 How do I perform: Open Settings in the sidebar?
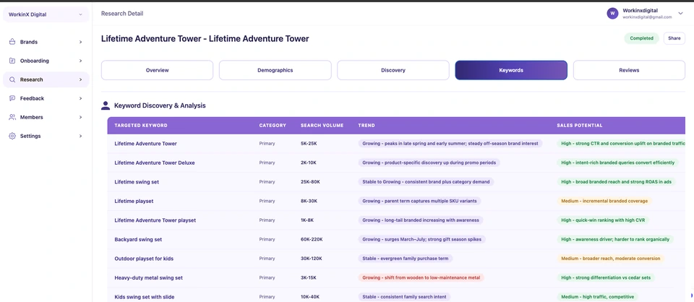coord(46,136)
